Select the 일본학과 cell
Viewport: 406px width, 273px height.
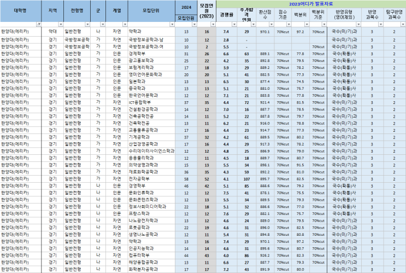point(151,82)
